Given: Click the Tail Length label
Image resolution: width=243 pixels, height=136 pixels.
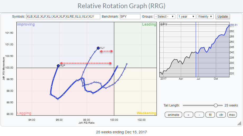Looking at the screenshot, I should coord(172,105).
